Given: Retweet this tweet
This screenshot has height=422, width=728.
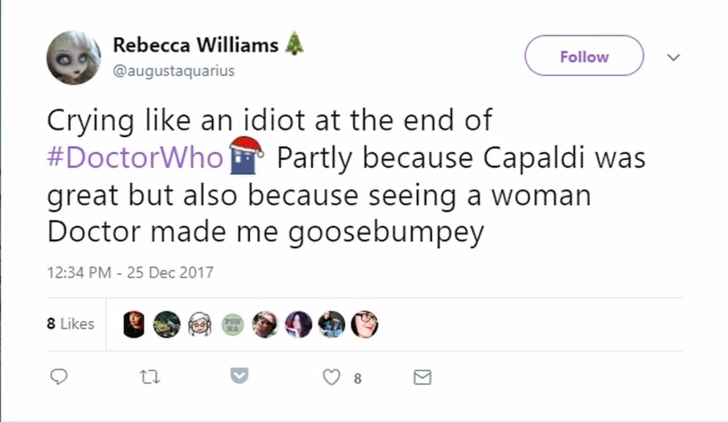Looking at the screenshot, I should click(150, 377).
